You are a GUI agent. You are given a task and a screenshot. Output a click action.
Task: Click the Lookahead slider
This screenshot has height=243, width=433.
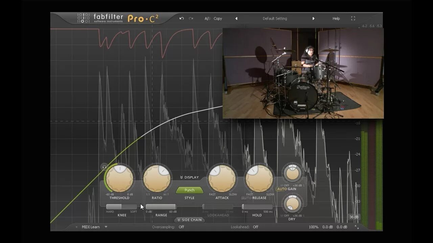point(218,207)
